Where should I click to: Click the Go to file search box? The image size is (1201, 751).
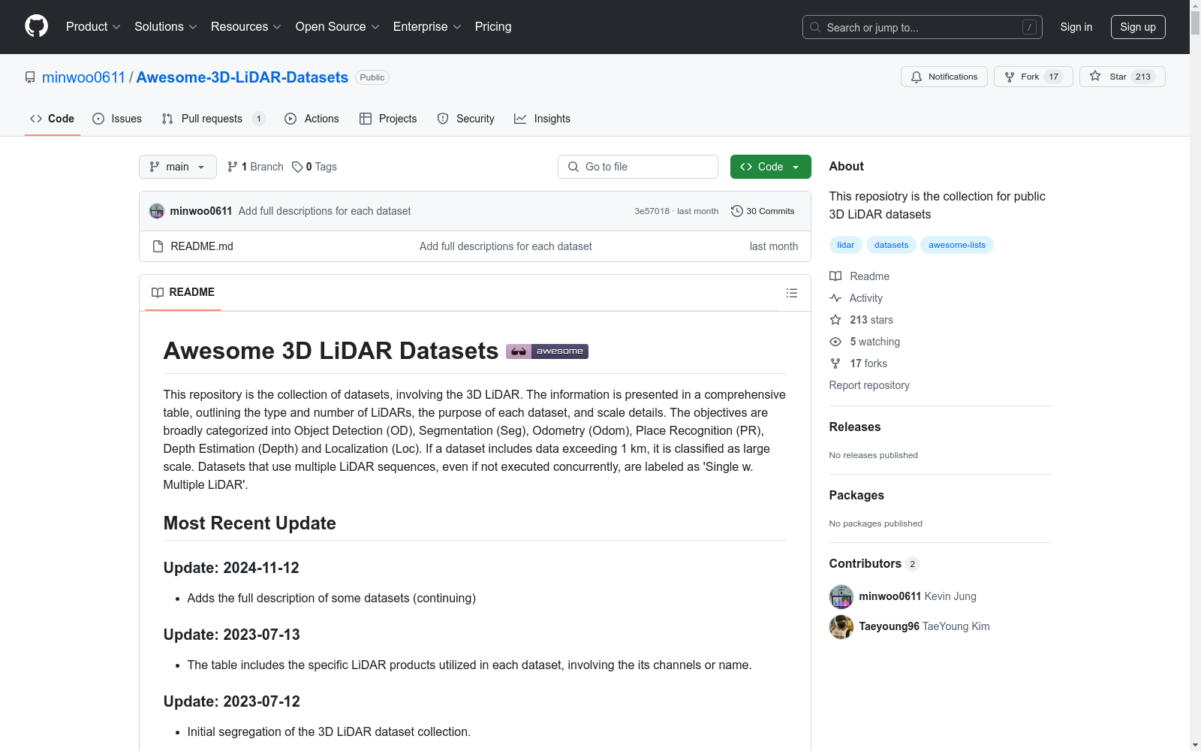point(638,167)
